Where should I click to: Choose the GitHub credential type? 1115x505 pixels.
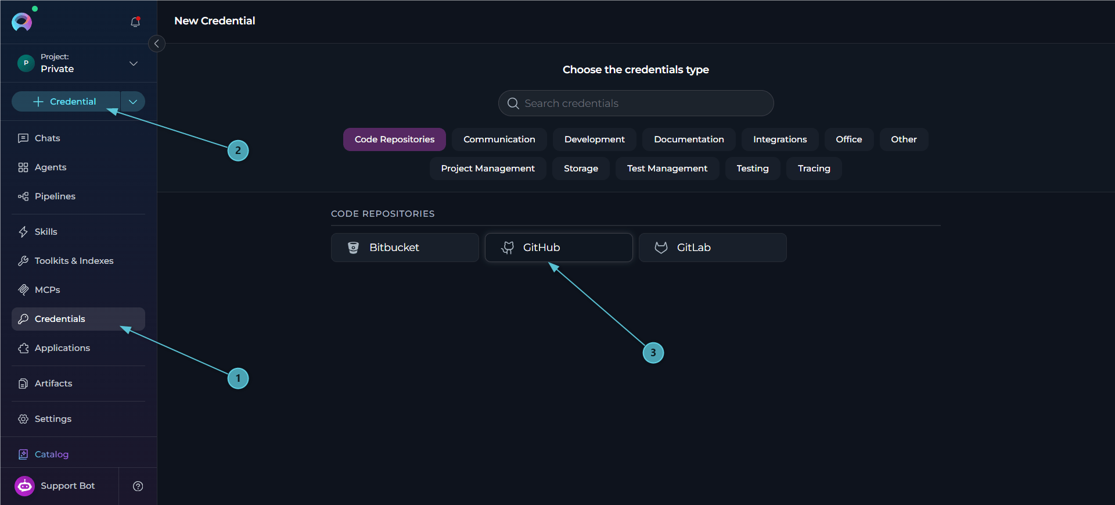pos(559,248)
